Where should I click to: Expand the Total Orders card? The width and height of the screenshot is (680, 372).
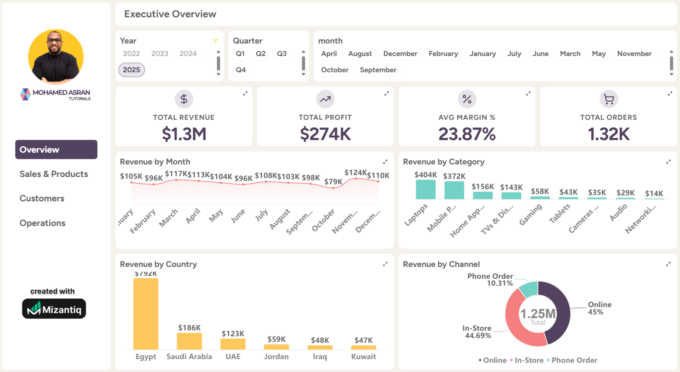coord(670,94)
